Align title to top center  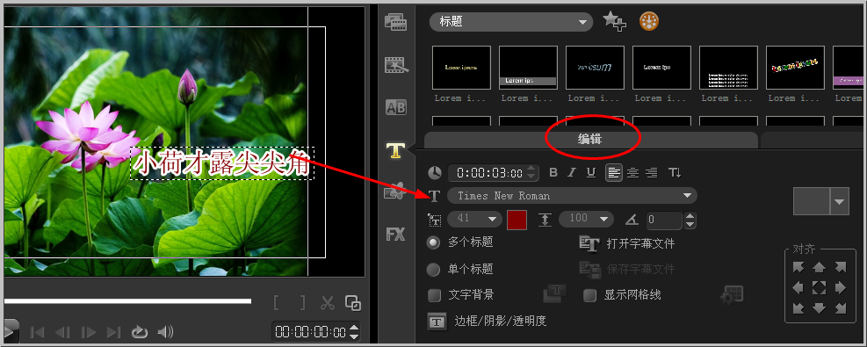(x=819, y=267)
